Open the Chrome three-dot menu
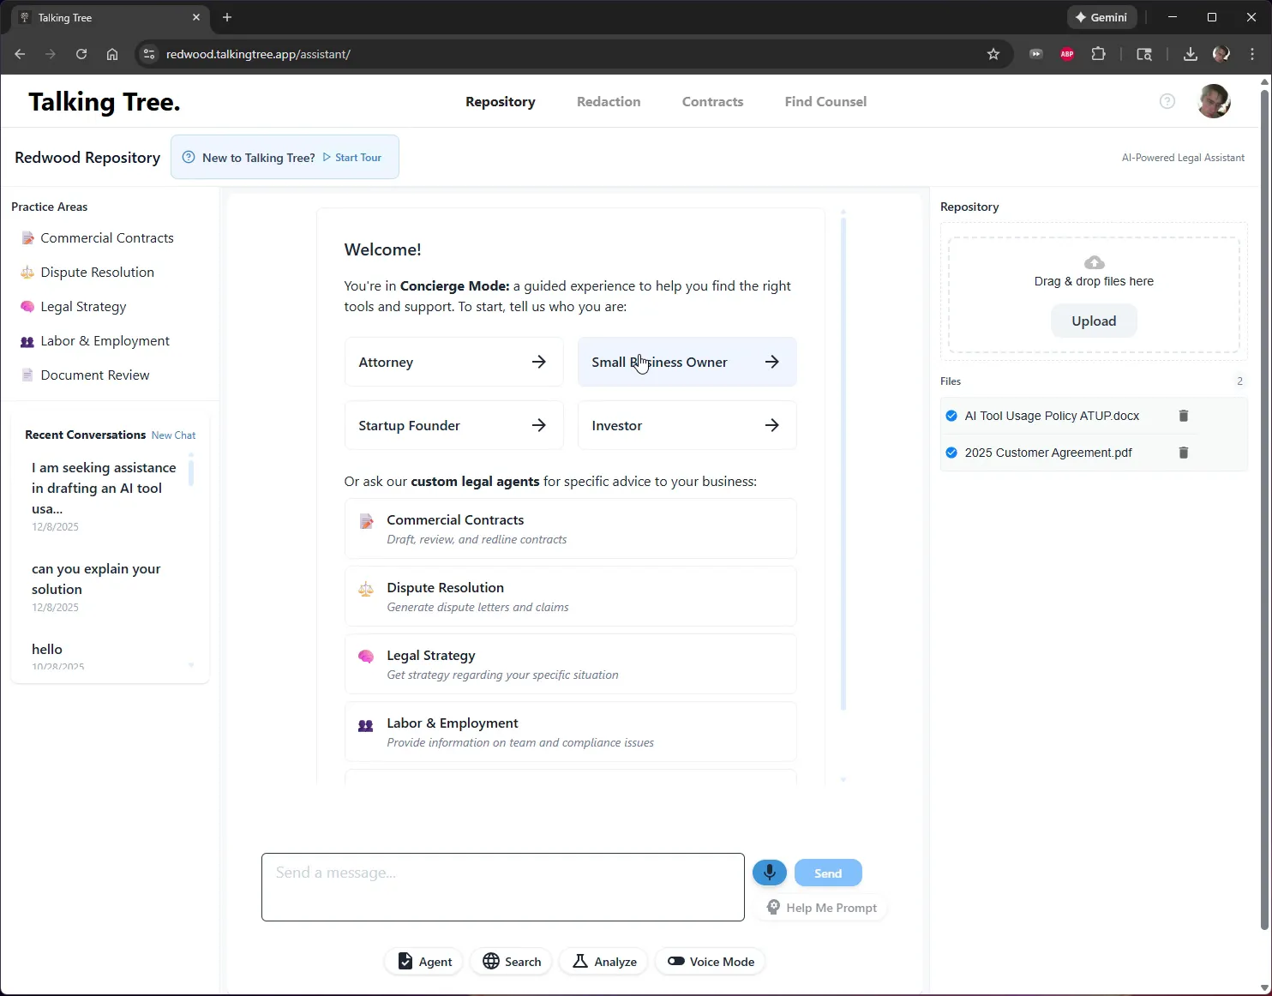The height and width of the screenshot is (996, 1272). tap(1252, 54)
